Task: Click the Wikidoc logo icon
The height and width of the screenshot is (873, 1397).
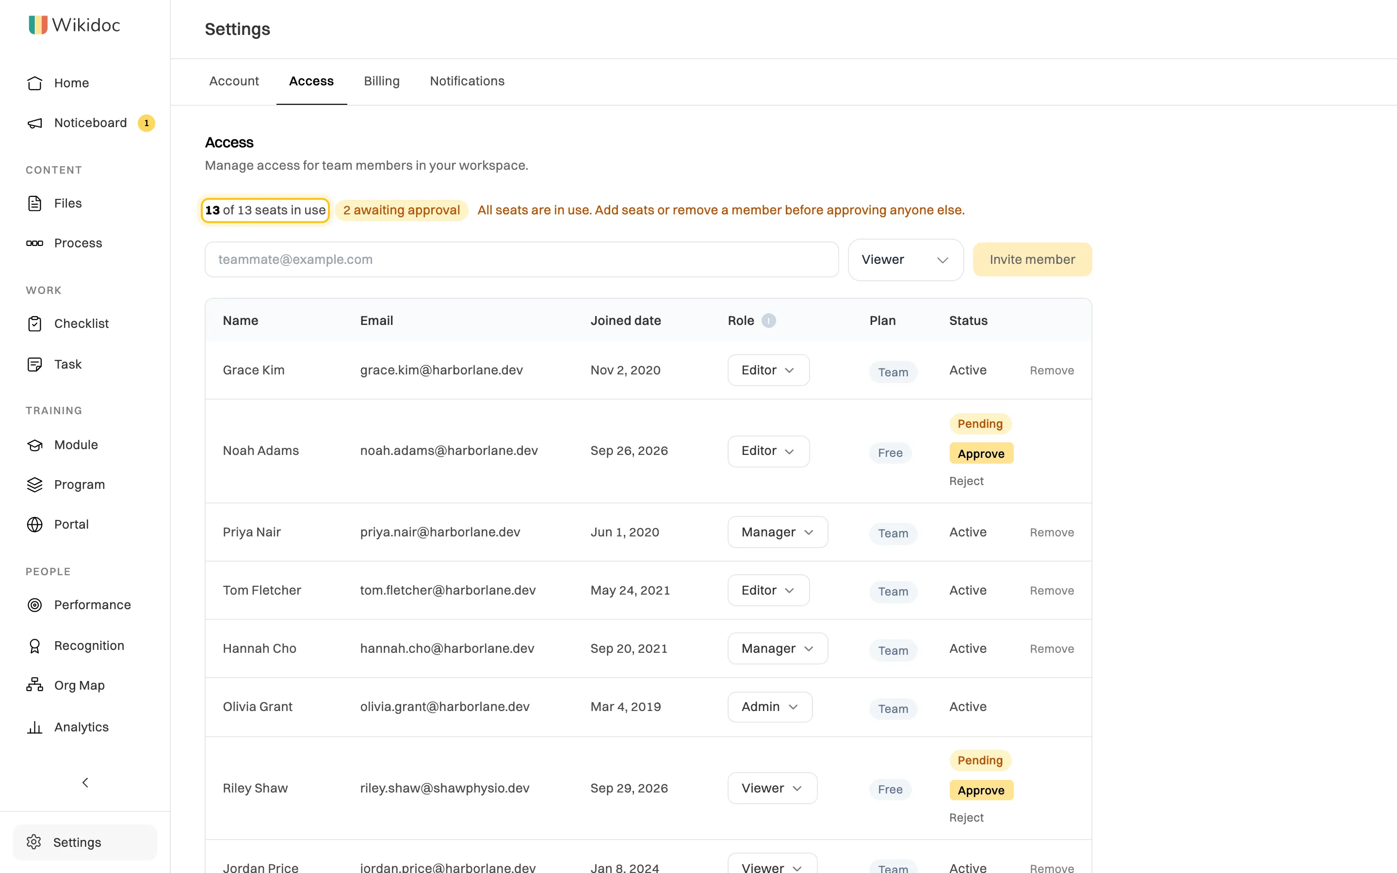Action: tap(38, 25)
